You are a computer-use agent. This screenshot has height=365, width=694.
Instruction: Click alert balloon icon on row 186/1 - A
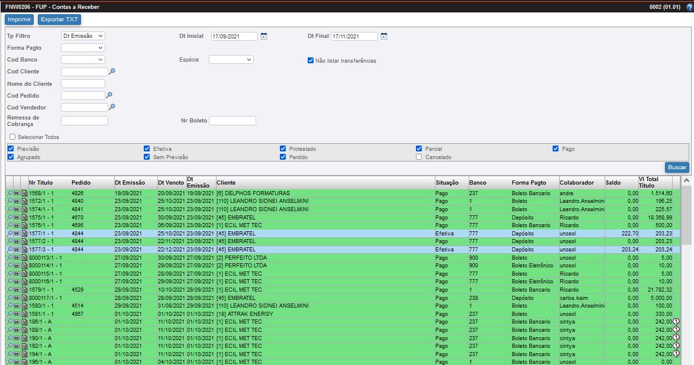[x=676, y=322]
